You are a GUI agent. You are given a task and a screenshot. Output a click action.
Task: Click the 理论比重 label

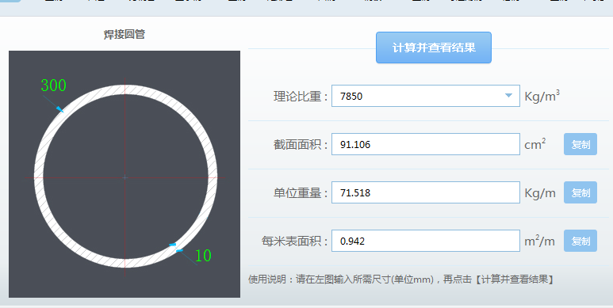pos(301,96)
